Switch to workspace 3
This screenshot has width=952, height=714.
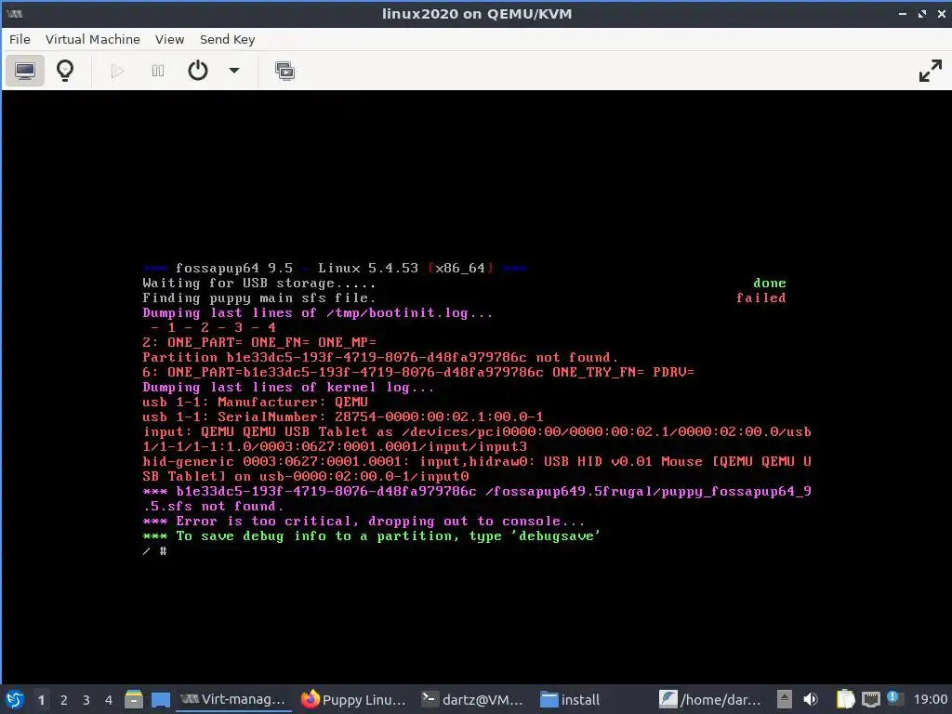[86, 700]
